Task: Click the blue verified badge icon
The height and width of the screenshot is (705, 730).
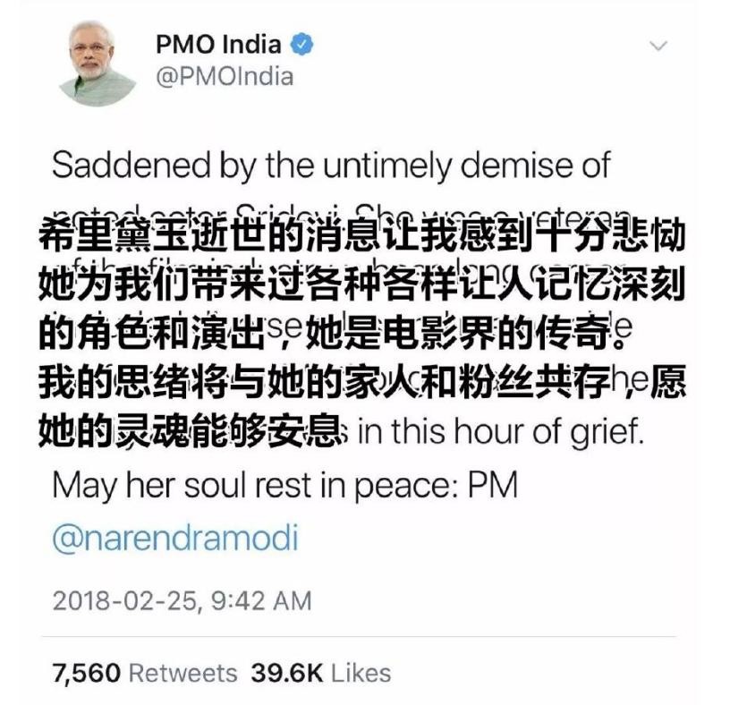Action: [302, 45]
